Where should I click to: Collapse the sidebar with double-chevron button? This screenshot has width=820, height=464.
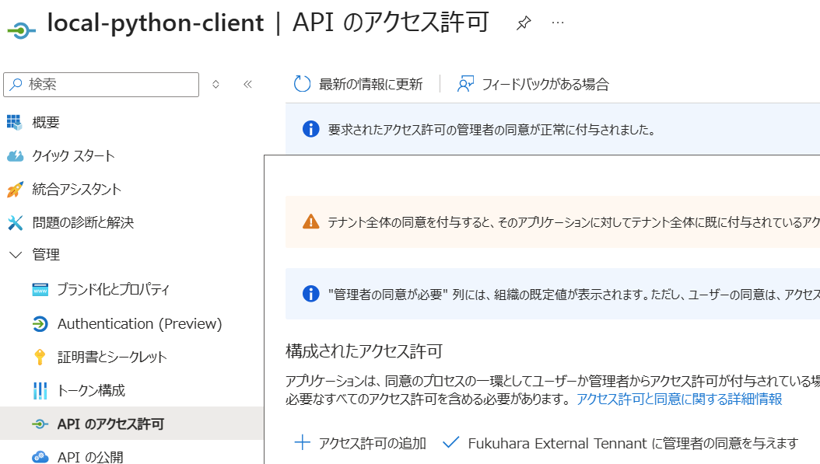(248, 84)
